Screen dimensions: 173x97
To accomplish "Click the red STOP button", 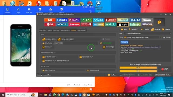I will point(165,69).
